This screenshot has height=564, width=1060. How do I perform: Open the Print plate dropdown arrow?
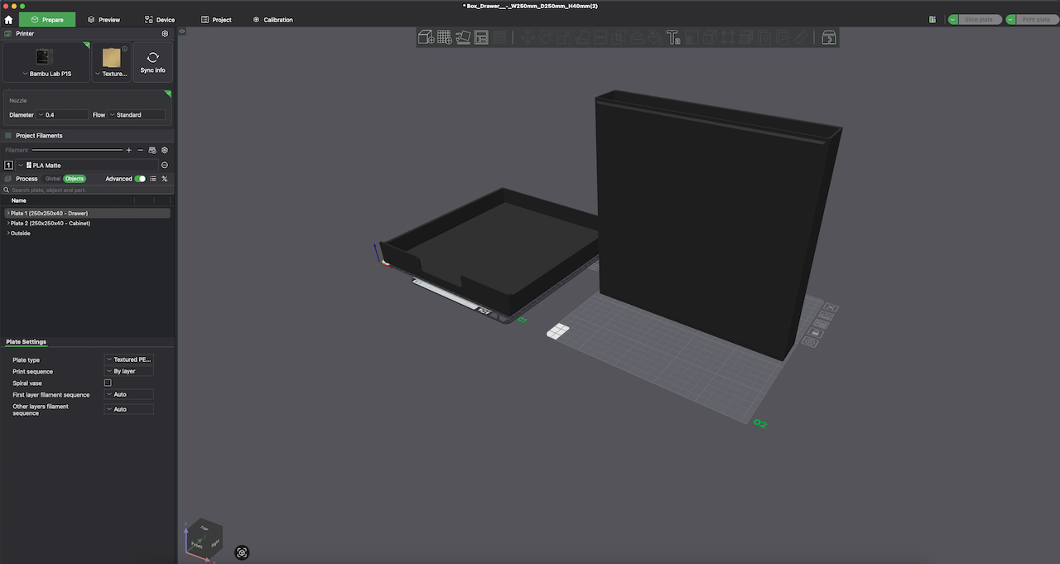[1010, 19]
